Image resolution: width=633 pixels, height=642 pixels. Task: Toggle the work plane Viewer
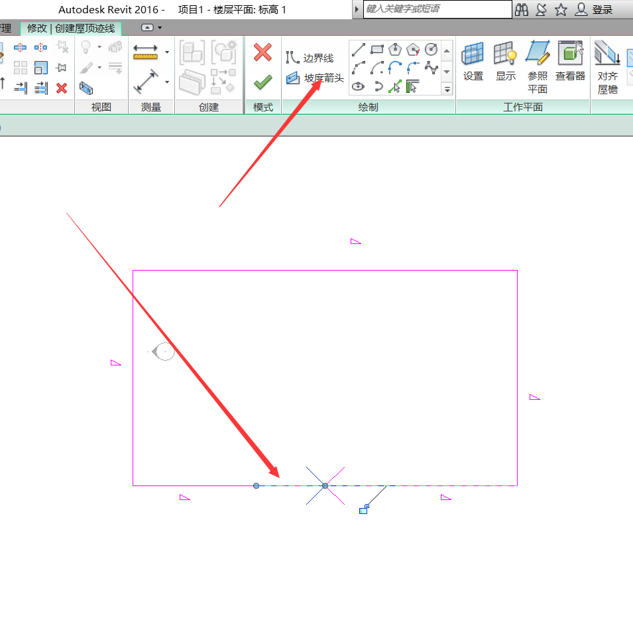pos(570,61)
